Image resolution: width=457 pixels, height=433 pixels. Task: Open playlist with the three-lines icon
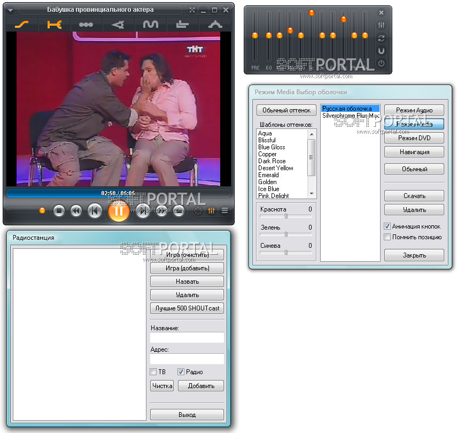point(224,210)
